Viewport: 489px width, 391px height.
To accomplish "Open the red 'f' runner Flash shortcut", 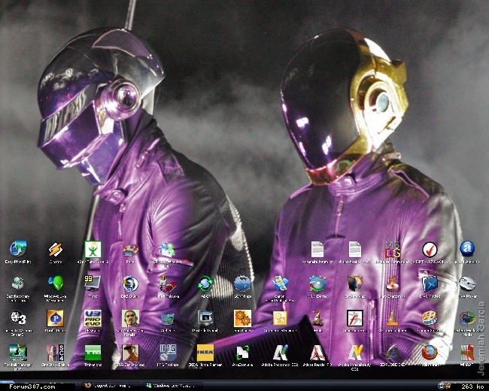I will pos(355,318).
